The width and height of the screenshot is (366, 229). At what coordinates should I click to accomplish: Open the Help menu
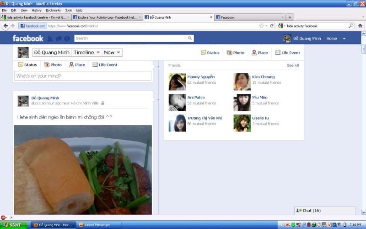coord(79,10)
